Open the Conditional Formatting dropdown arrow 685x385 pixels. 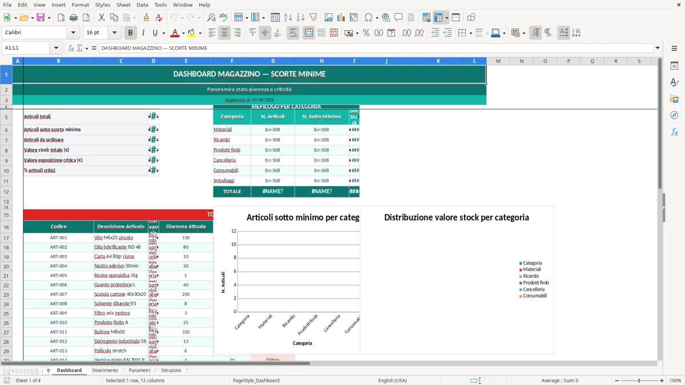click(x=523, y=33)
